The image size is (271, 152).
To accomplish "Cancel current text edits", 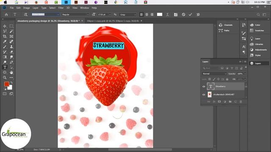I will point(183,15).
